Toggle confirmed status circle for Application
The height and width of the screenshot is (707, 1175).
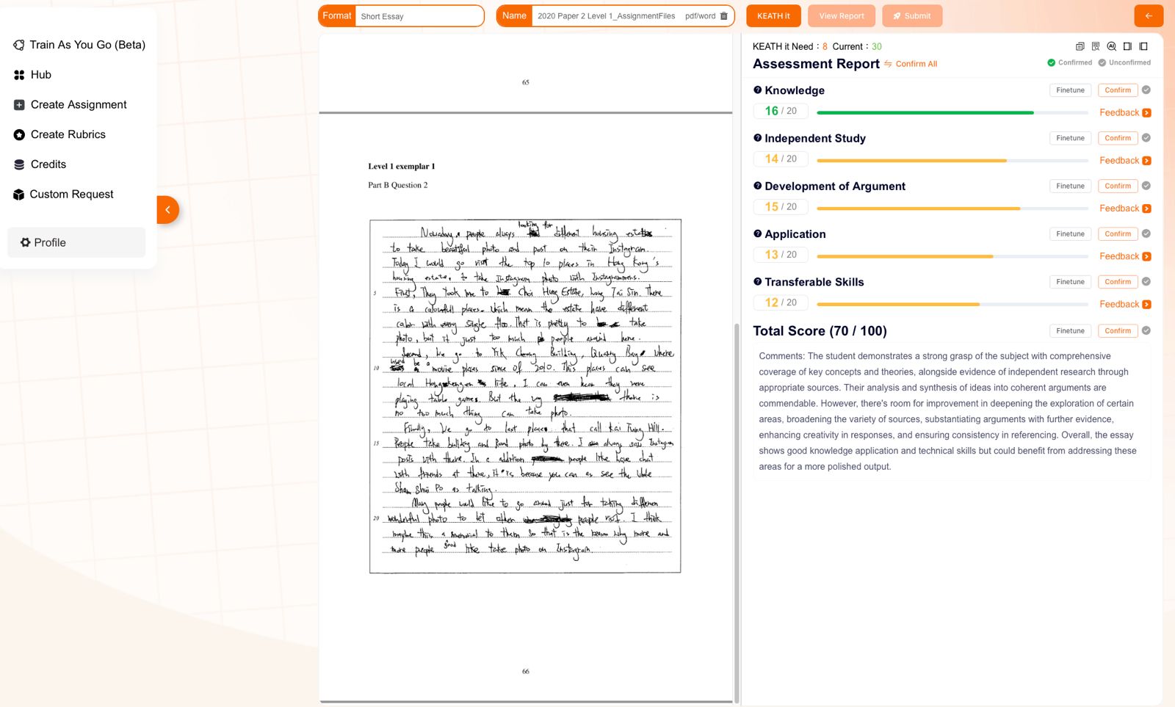coord(1146,234)
